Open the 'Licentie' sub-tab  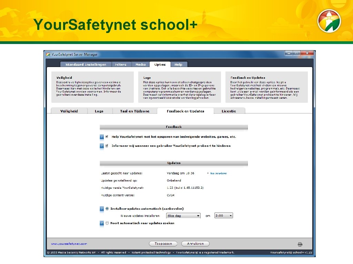point(229,111)
